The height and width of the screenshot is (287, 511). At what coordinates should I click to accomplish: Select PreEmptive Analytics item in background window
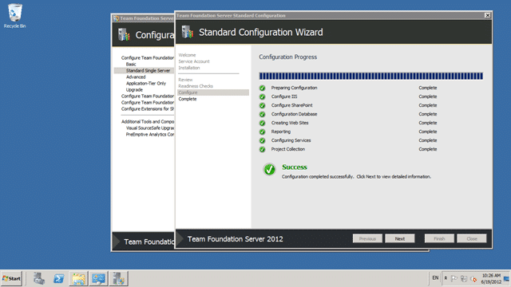click(150, 135)
